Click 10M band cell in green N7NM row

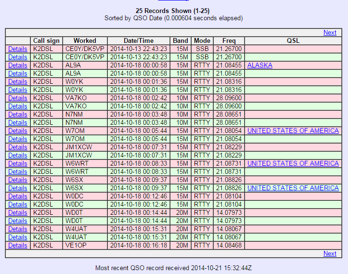pyautogui.click(x=180, y=123)
